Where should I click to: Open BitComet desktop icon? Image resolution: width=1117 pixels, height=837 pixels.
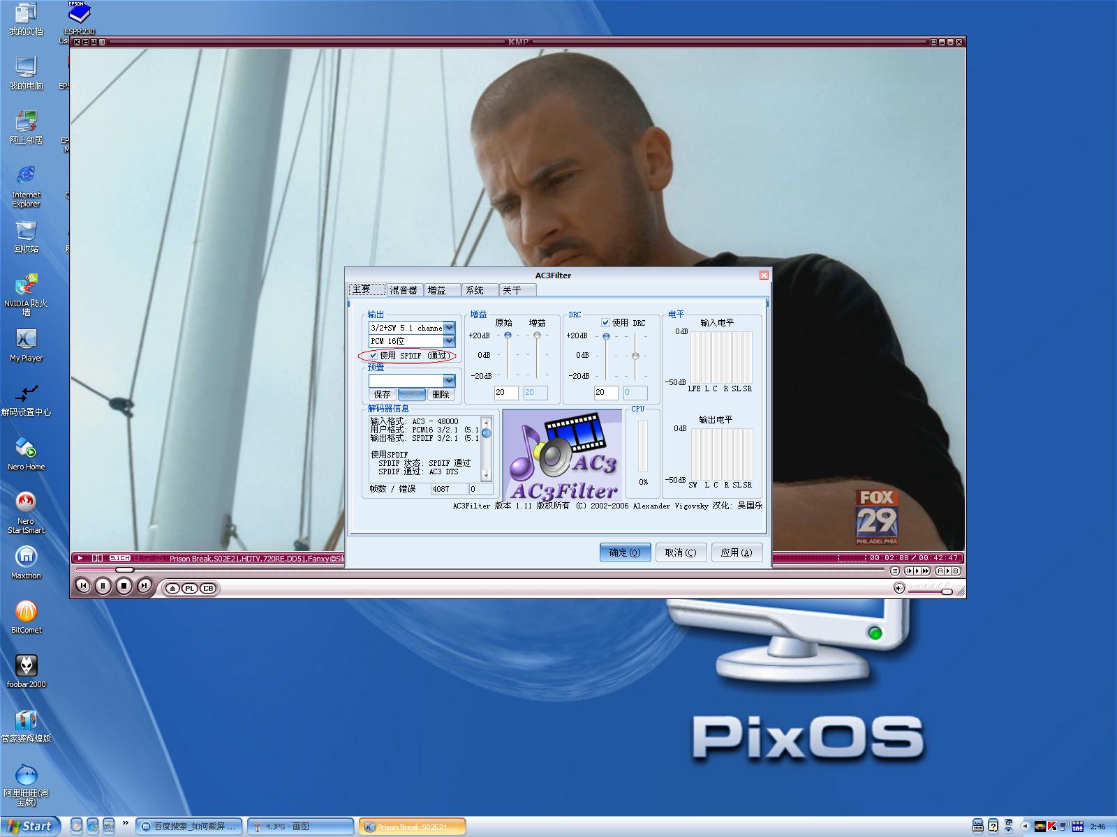coord(26,617)
